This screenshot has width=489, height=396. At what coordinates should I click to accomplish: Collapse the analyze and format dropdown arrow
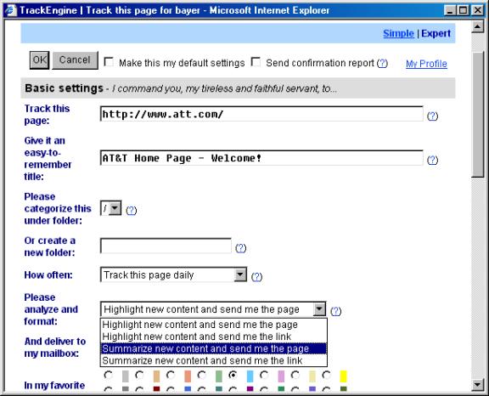tap(319, 309)
